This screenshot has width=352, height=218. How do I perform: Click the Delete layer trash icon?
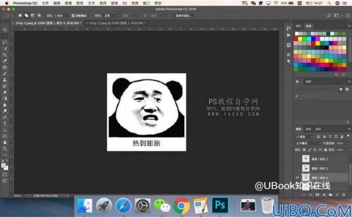344,195
